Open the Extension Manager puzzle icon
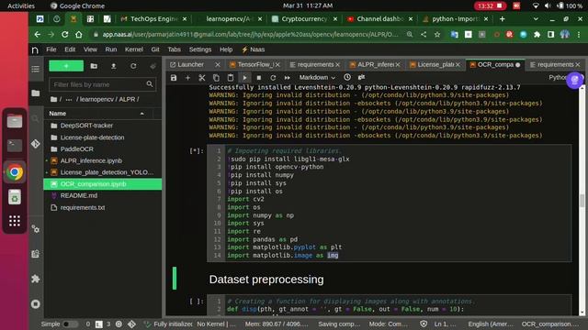 pos(36,279)
